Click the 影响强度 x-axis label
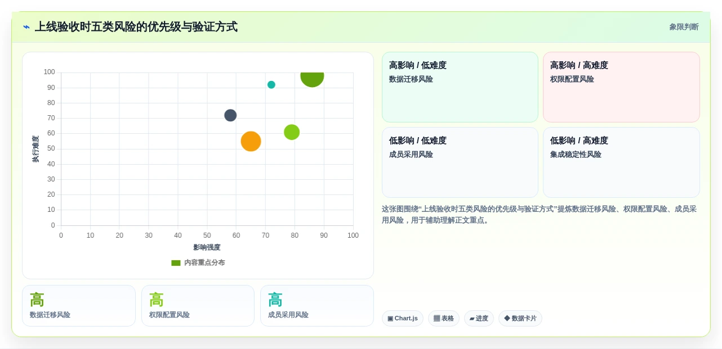The image size is (722, 349). pyautogui.click(x=207, y=247)
